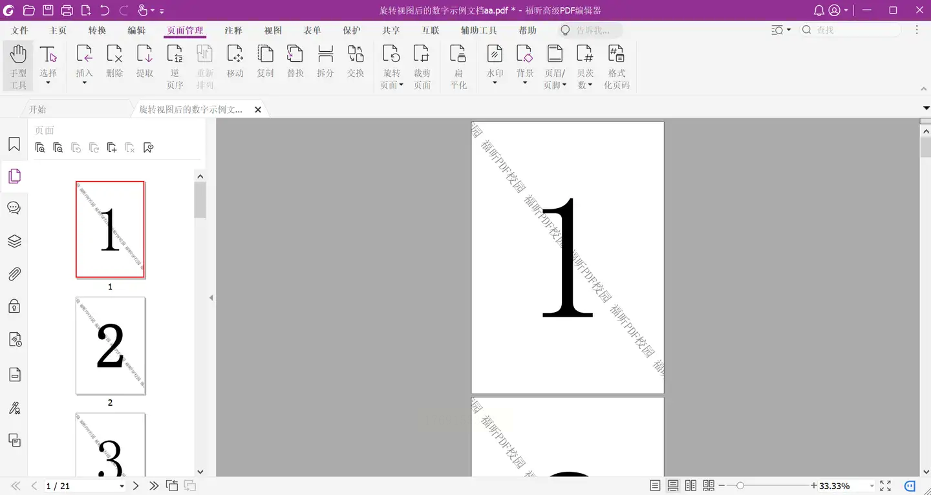Switch to the 主页 ribbon tab
931x495 pixels.
(x=58, y=30)
